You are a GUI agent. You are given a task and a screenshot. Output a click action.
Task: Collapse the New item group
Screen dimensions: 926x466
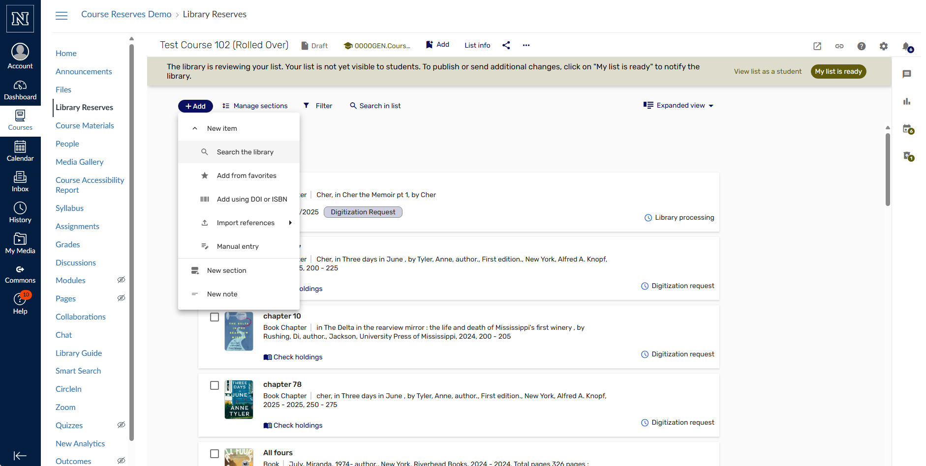239,128
